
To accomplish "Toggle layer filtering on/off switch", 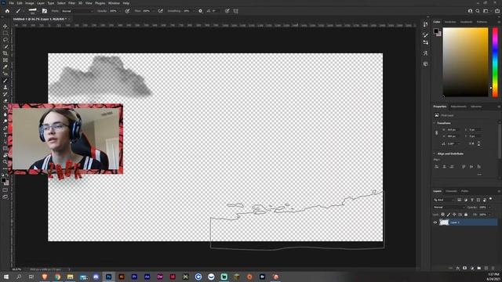I will (x=491, y=200).
